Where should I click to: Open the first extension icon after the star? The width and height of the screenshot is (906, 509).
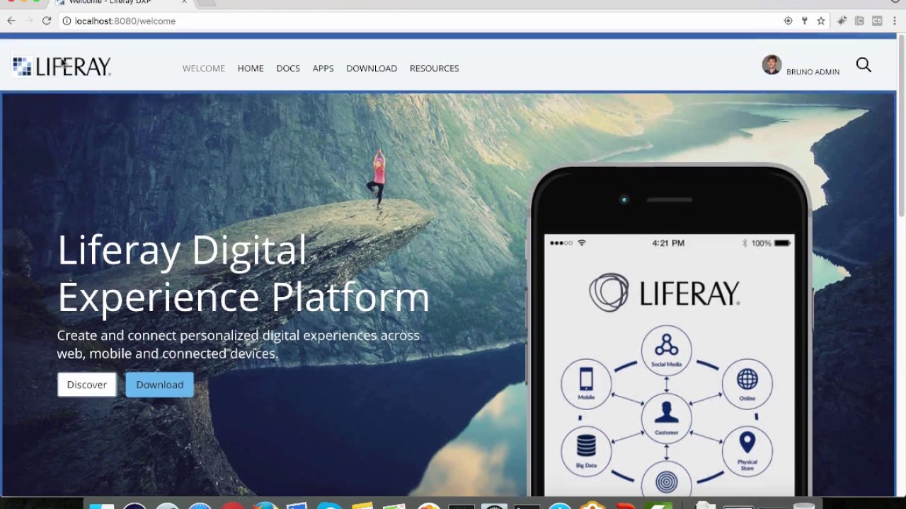842,21
